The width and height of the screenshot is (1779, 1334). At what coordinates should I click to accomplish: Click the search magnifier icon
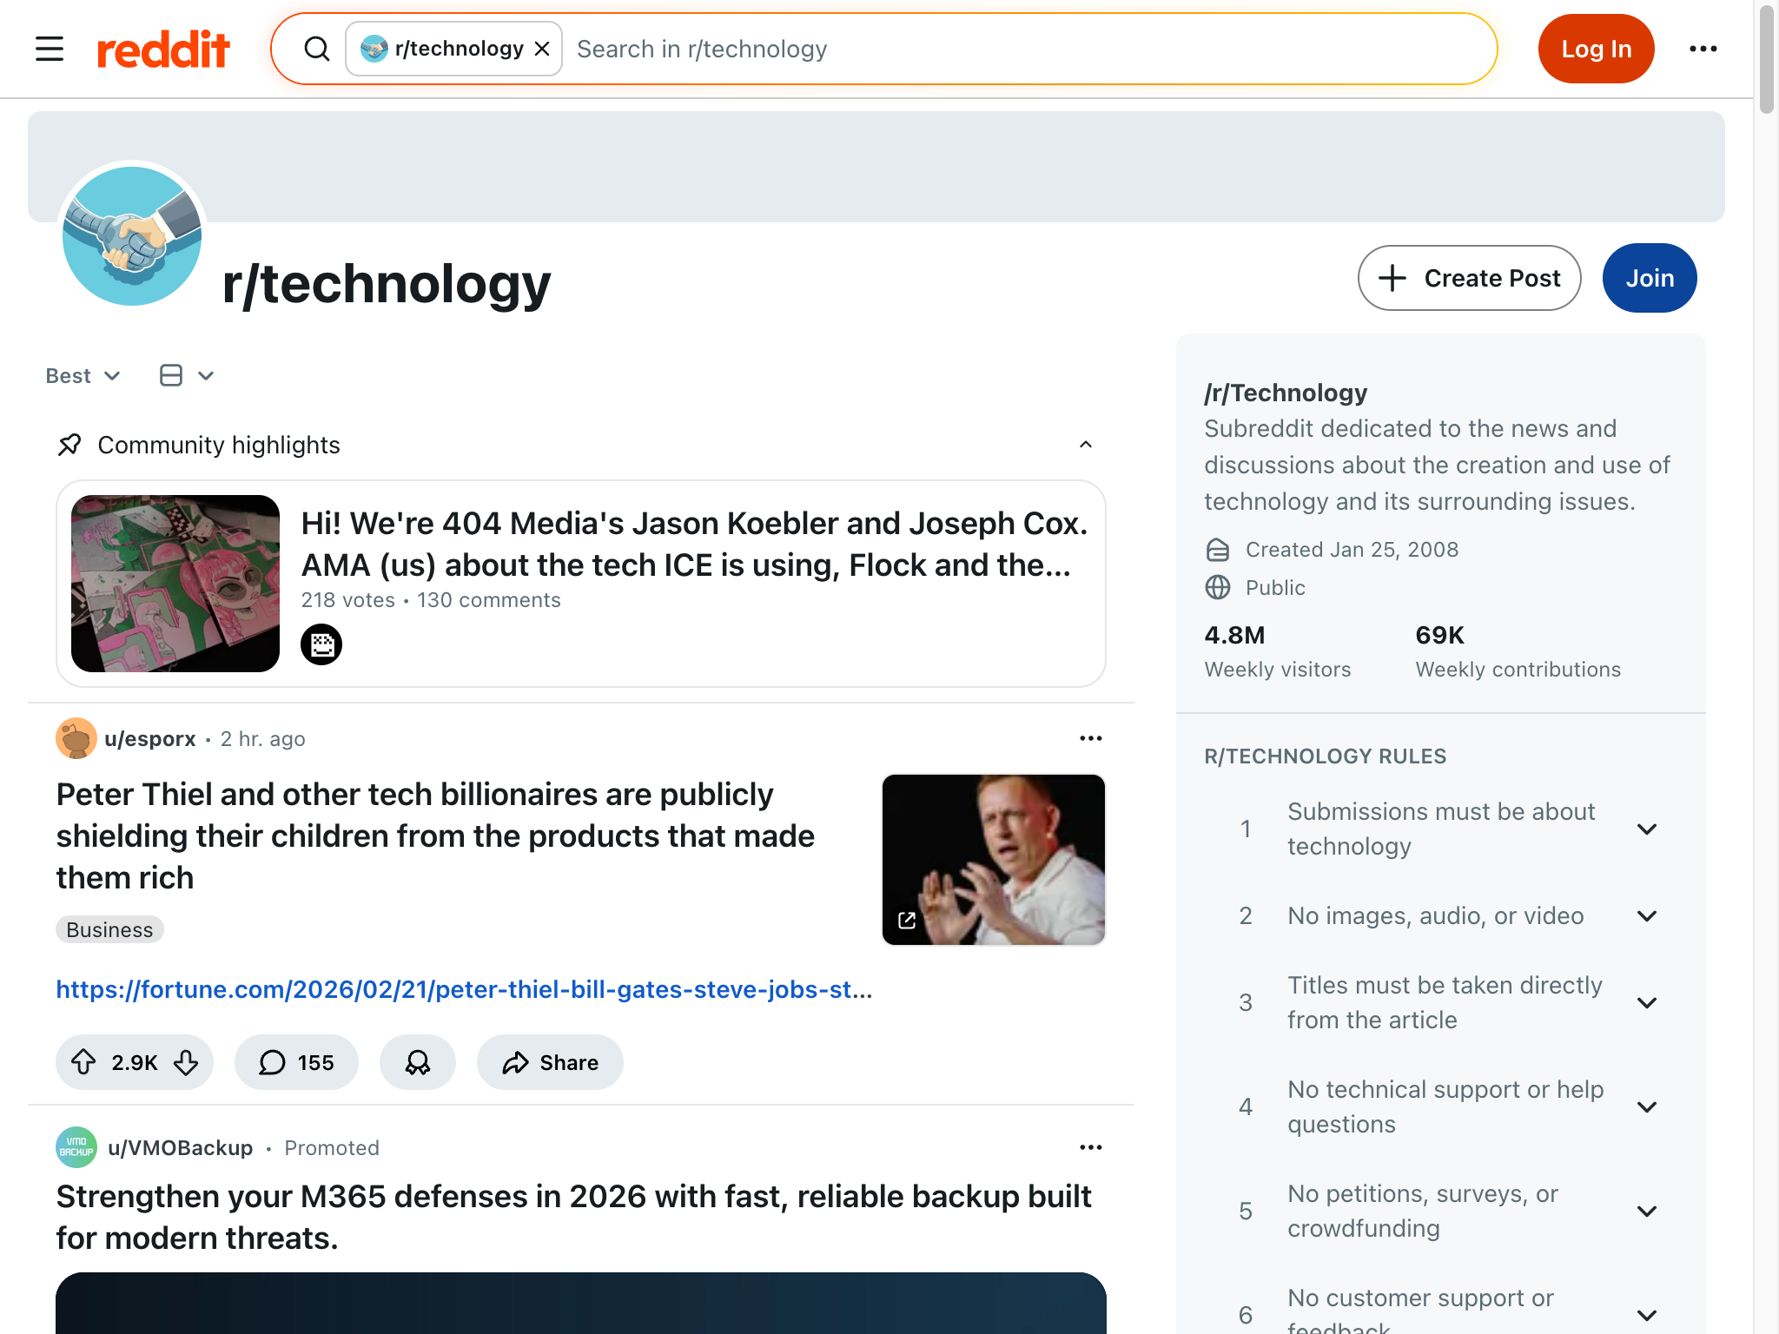coord(317,50)
